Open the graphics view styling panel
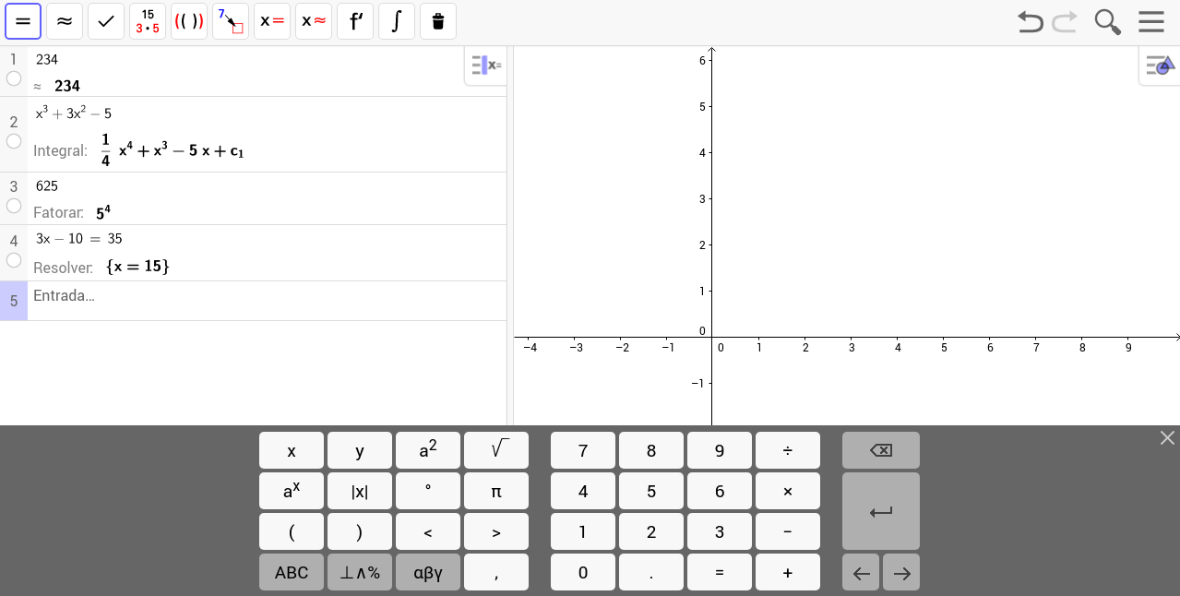The image size is (1180, 596). click(x=1159, y=65)
